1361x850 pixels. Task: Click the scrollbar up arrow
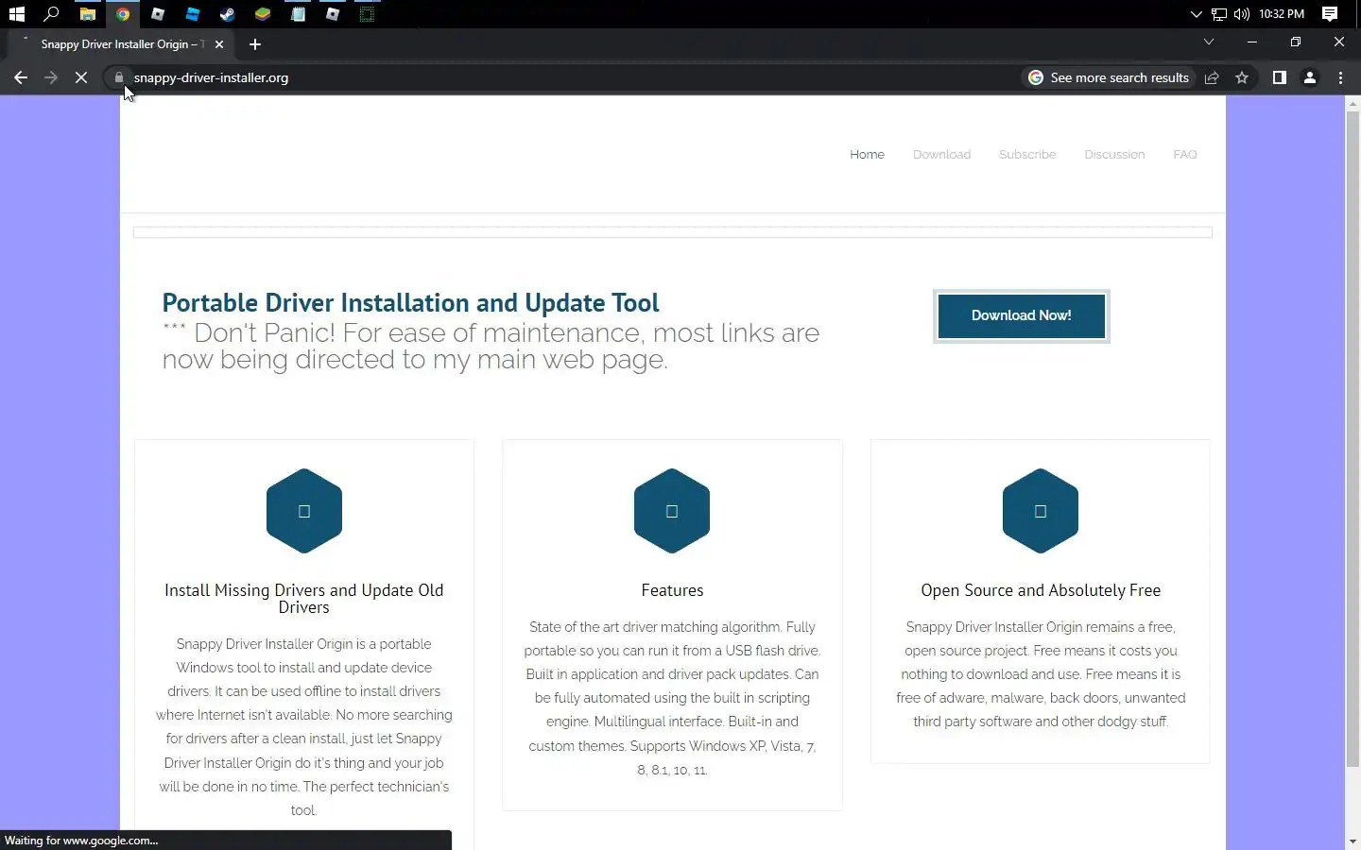(1352, 103)
